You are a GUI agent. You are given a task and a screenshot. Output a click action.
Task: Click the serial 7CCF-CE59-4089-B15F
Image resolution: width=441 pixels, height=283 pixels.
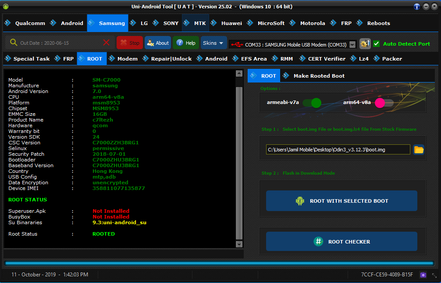(x=387, y=275)
